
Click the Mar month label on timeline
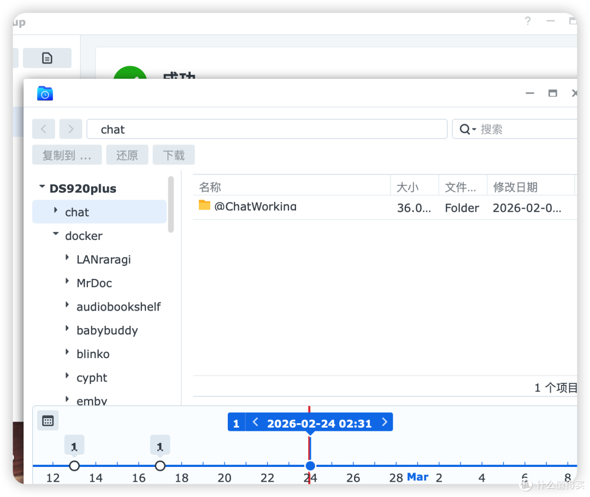coord(418,477)
